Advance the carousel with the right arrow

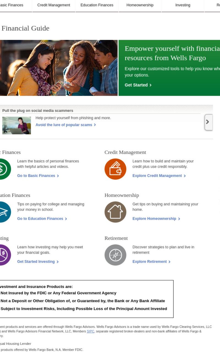point(209,122)
